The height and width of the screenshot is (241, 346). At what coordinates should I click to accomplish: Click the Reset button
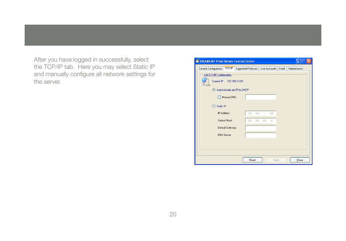coord(252,160)
